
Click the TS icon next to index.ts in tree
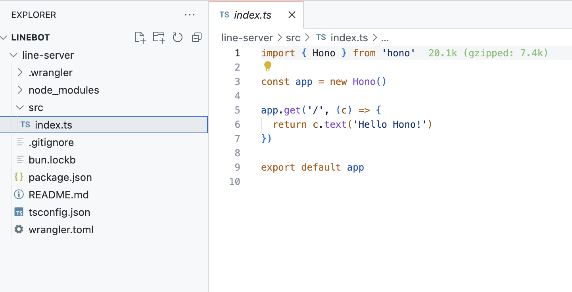click(25, 125)
